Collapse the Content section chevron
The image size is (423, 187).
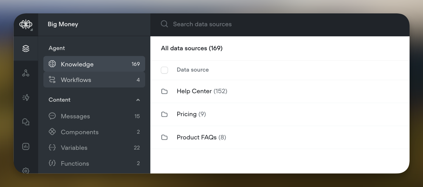138,100
